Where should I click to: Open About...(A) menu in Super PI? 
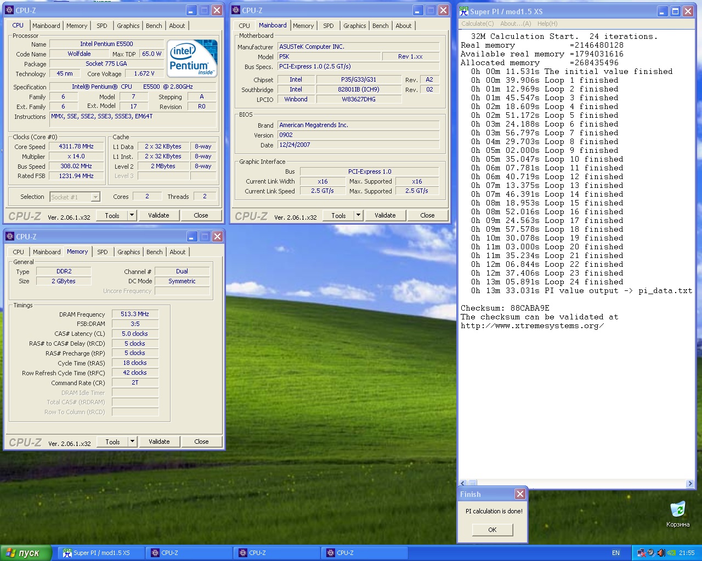(516, 24)
